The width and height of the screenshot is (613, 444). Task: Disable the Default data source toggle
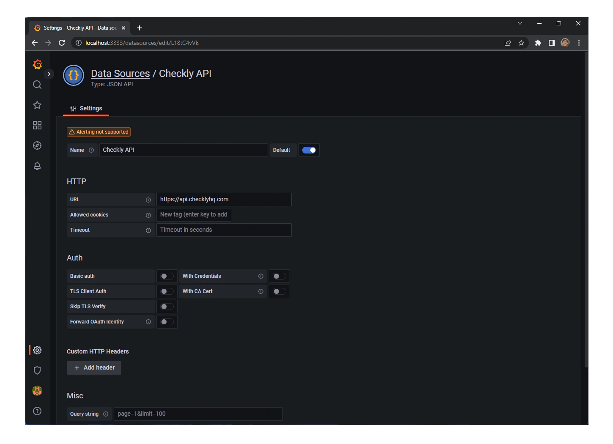(309, 150)
